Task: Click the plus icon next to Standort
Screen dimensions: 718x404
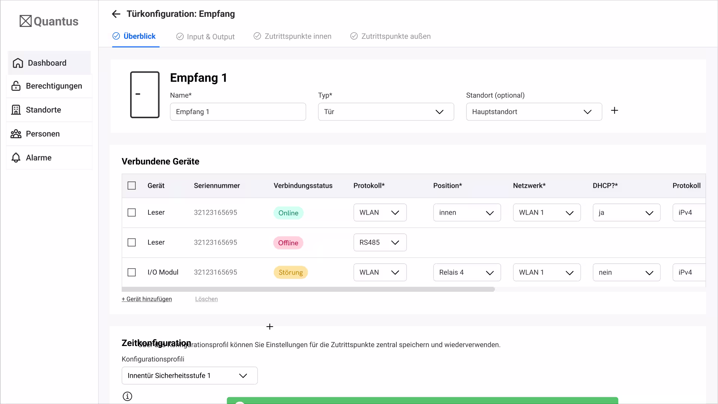Action: 614,110
